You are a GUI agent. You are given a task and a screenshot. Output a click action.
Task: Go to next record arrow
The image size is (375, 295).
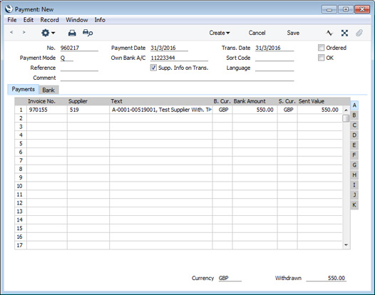(24, 32)
